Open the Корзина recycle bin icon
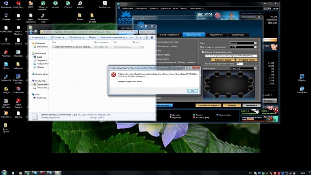The width and height of the screenshot is (311, 175). pyautogui.click(x=6, y=17)
